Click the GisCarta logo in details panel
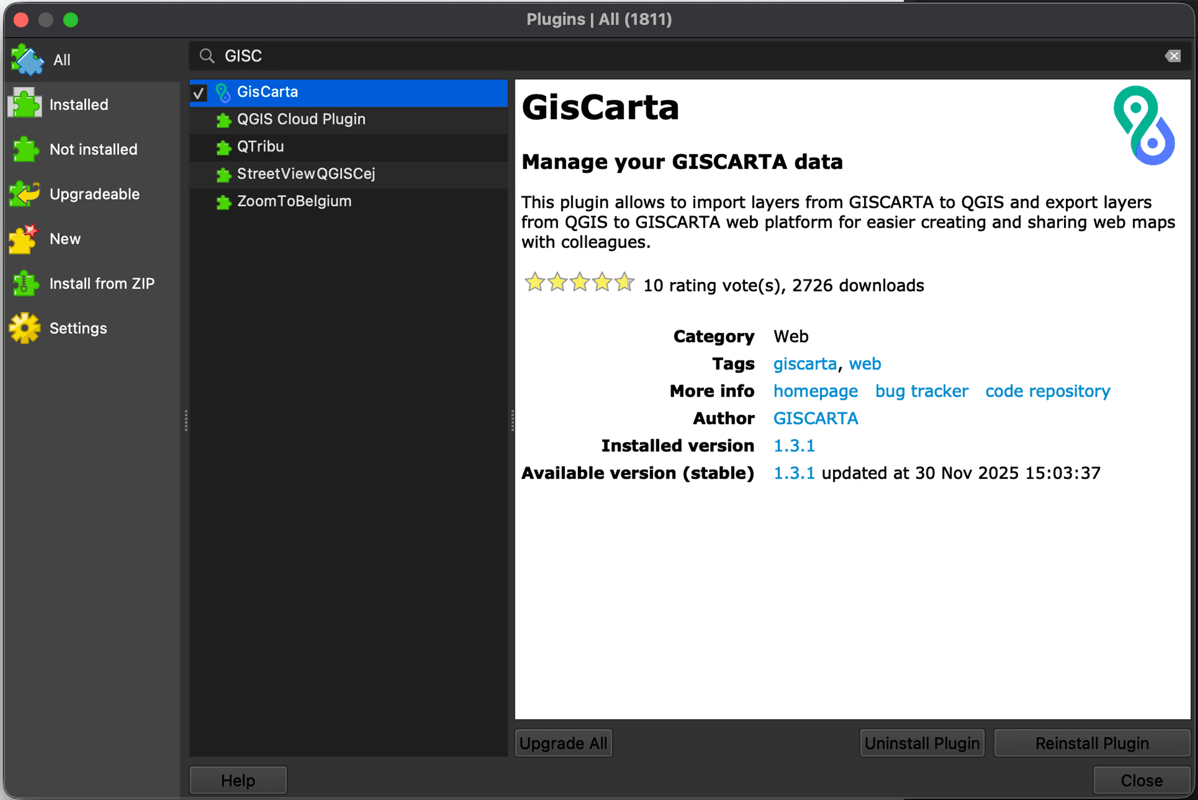Screen dimensions: 1198x800 tap(1144, 125)
